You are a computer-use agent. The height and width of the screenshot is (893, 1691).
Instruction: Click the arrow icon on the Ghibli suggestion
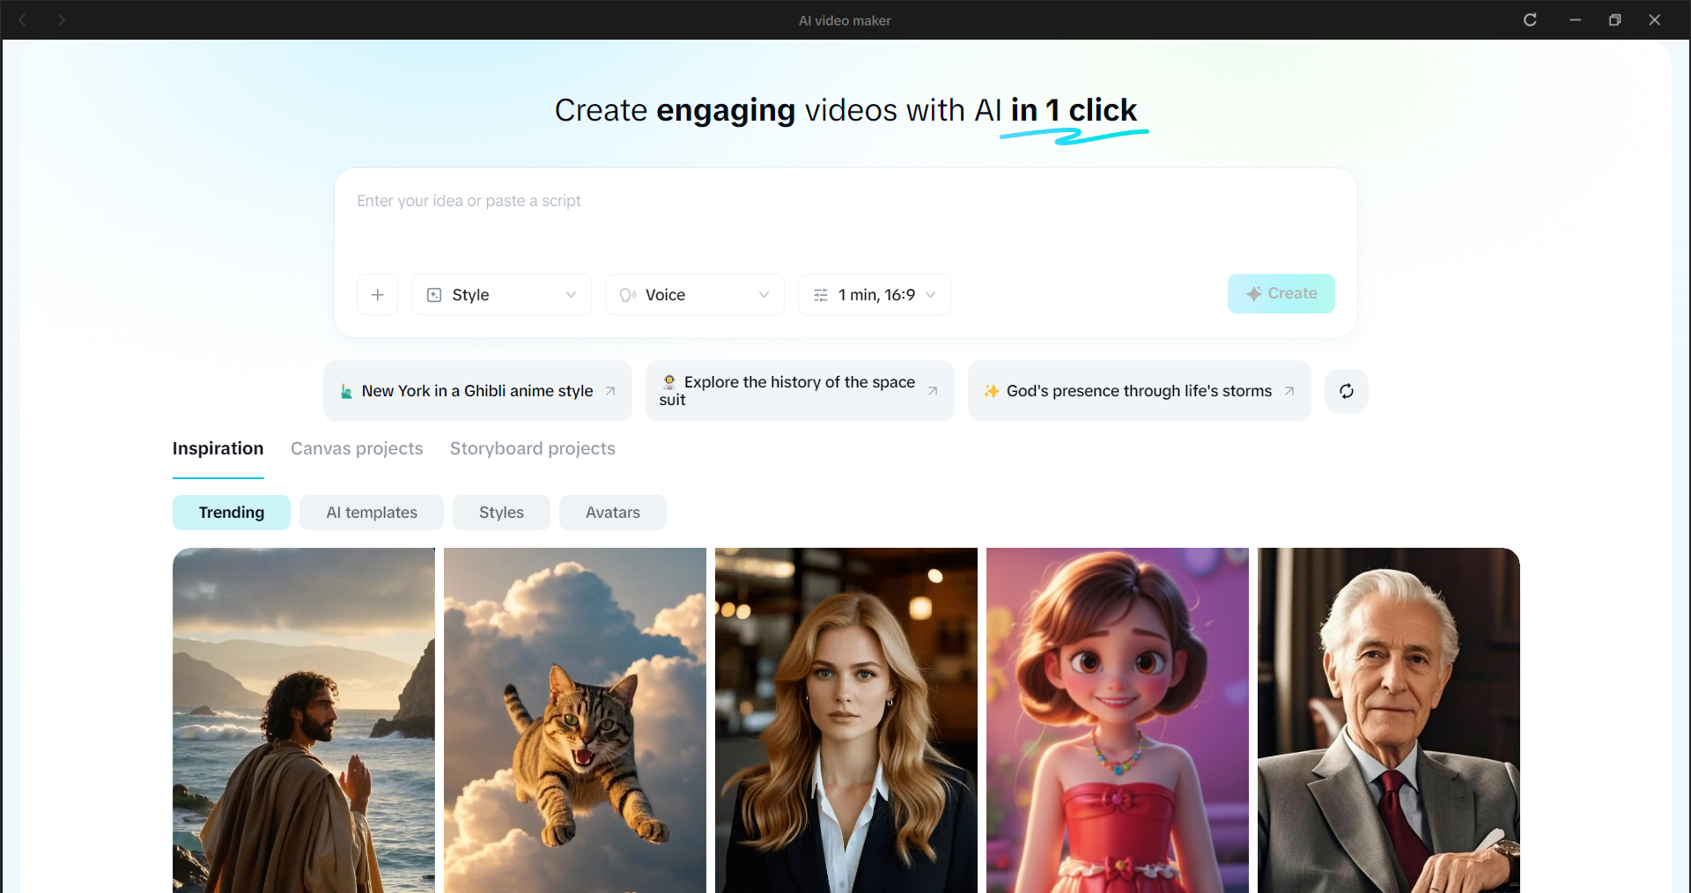click(x=613, y=391)
